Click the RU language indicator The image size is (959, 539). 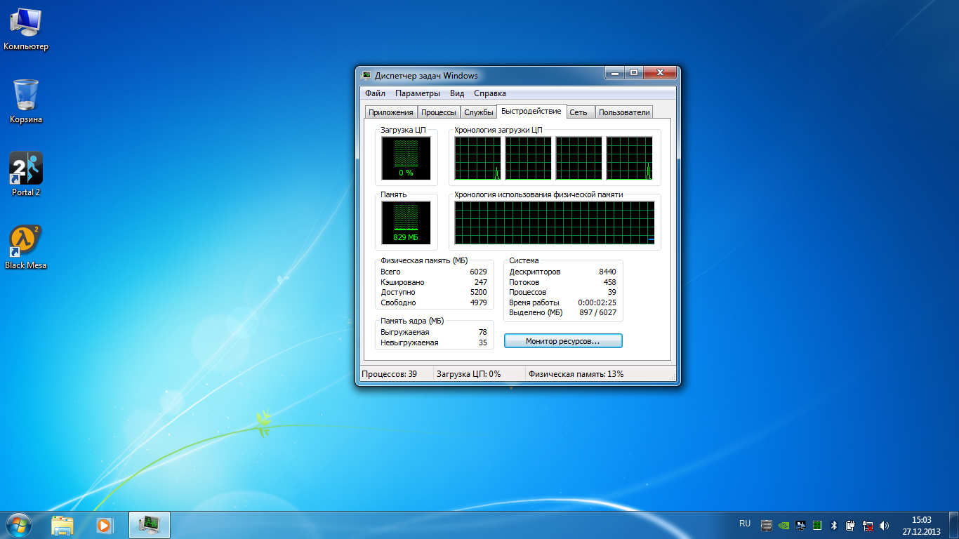coord(745,524)
